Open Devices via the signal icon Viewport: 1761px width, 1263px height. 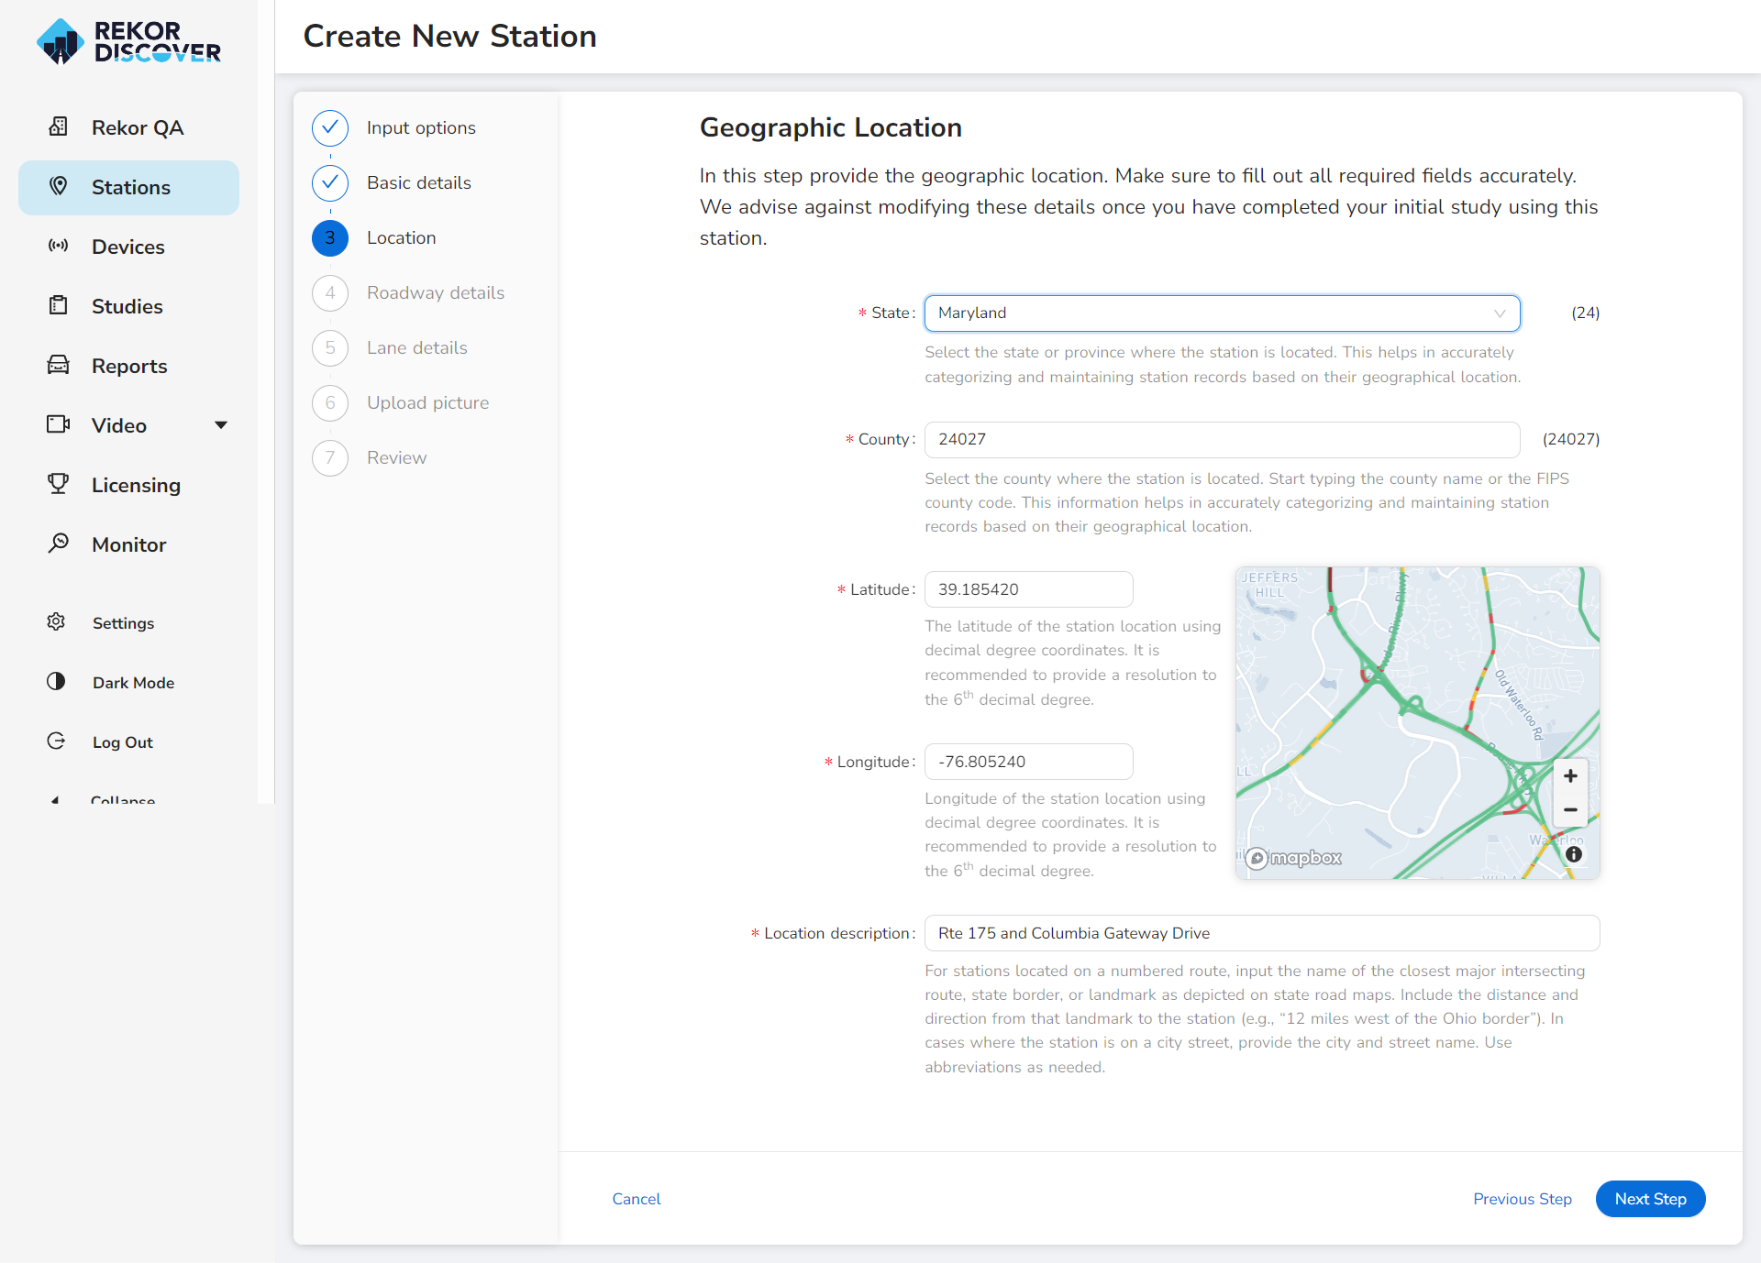[x=59, y=246]
